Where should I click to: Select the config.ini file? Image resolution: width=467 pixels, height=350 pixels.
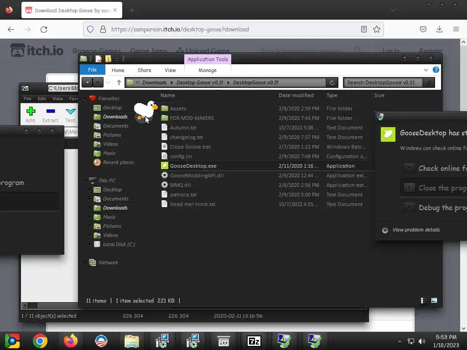[181, 156]
